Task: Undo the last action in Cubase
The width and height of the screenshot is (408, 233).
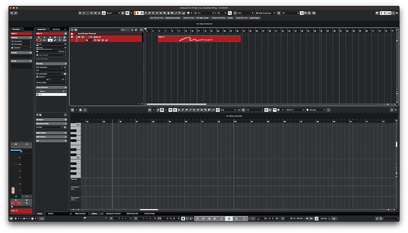Action: 12,13
